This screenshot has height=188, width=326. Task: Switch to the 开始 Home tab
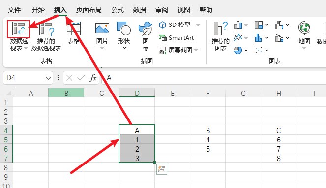tap(38, 10)
